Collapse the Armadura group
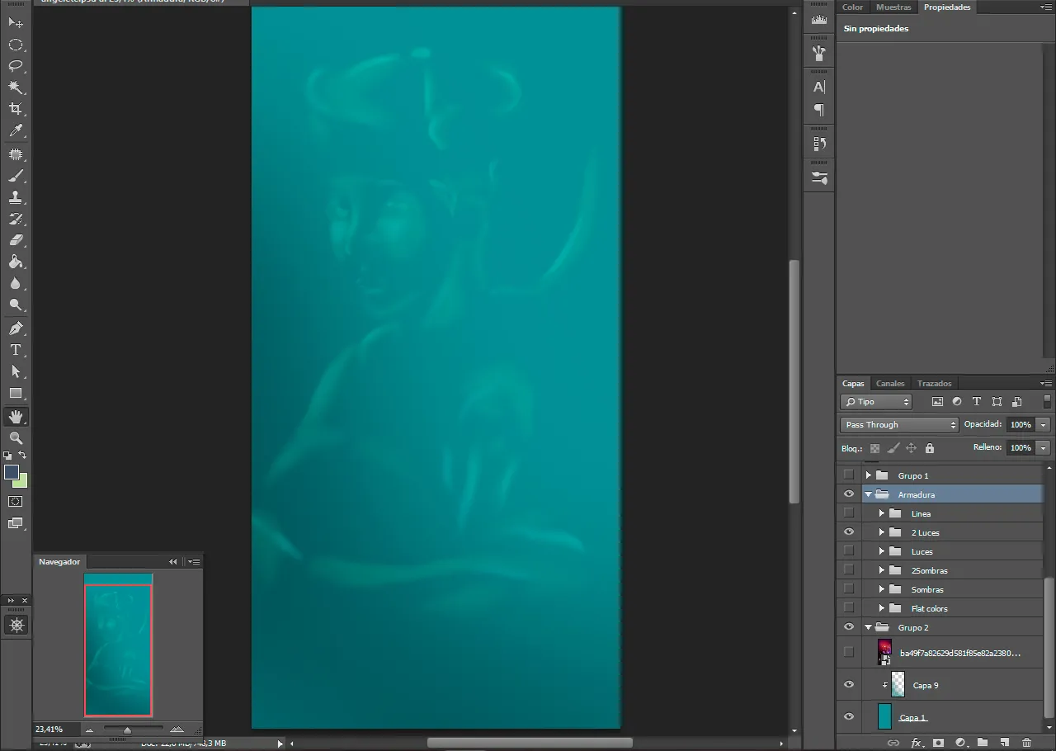 click(x=868, y=494)
